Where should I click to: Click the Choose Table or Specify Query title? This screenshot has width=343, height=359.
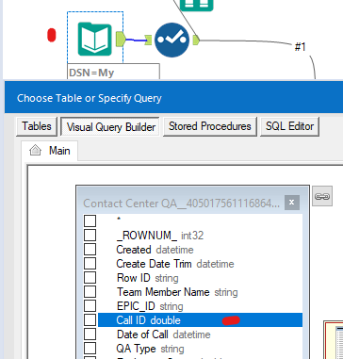tap(90, 98)
